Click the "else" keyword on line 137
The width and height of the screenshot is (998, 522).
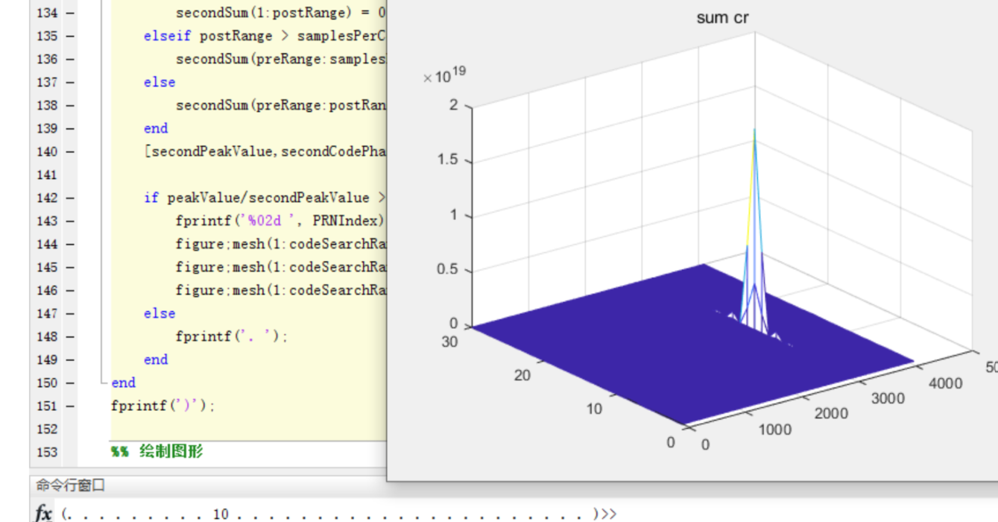pos(160,82)
